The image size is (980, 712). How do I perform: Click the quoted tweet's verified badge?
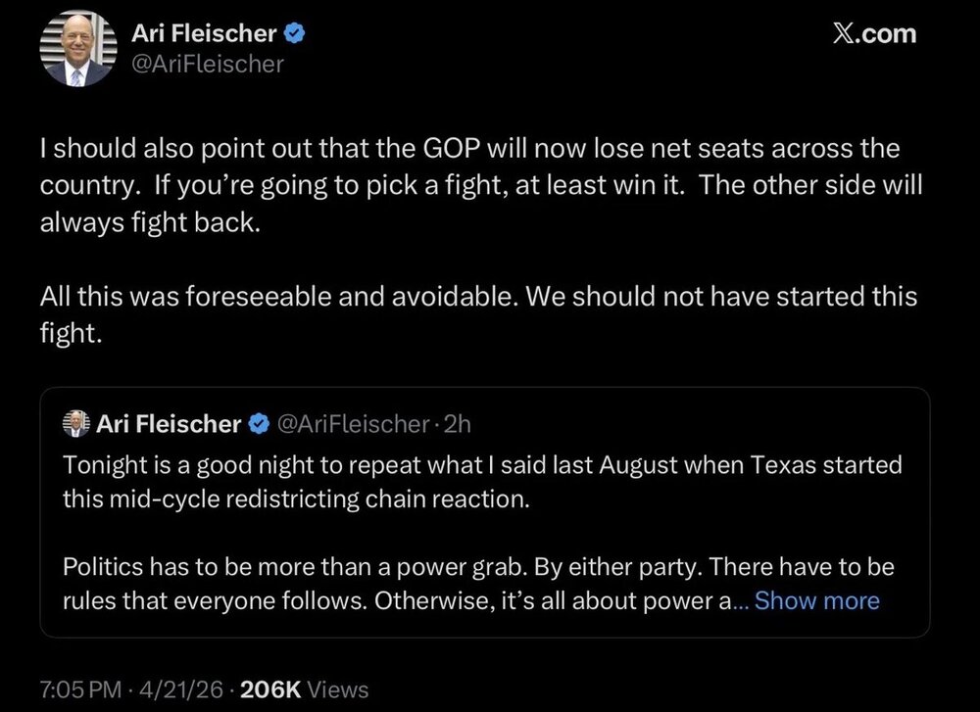(x=259, y=424)
